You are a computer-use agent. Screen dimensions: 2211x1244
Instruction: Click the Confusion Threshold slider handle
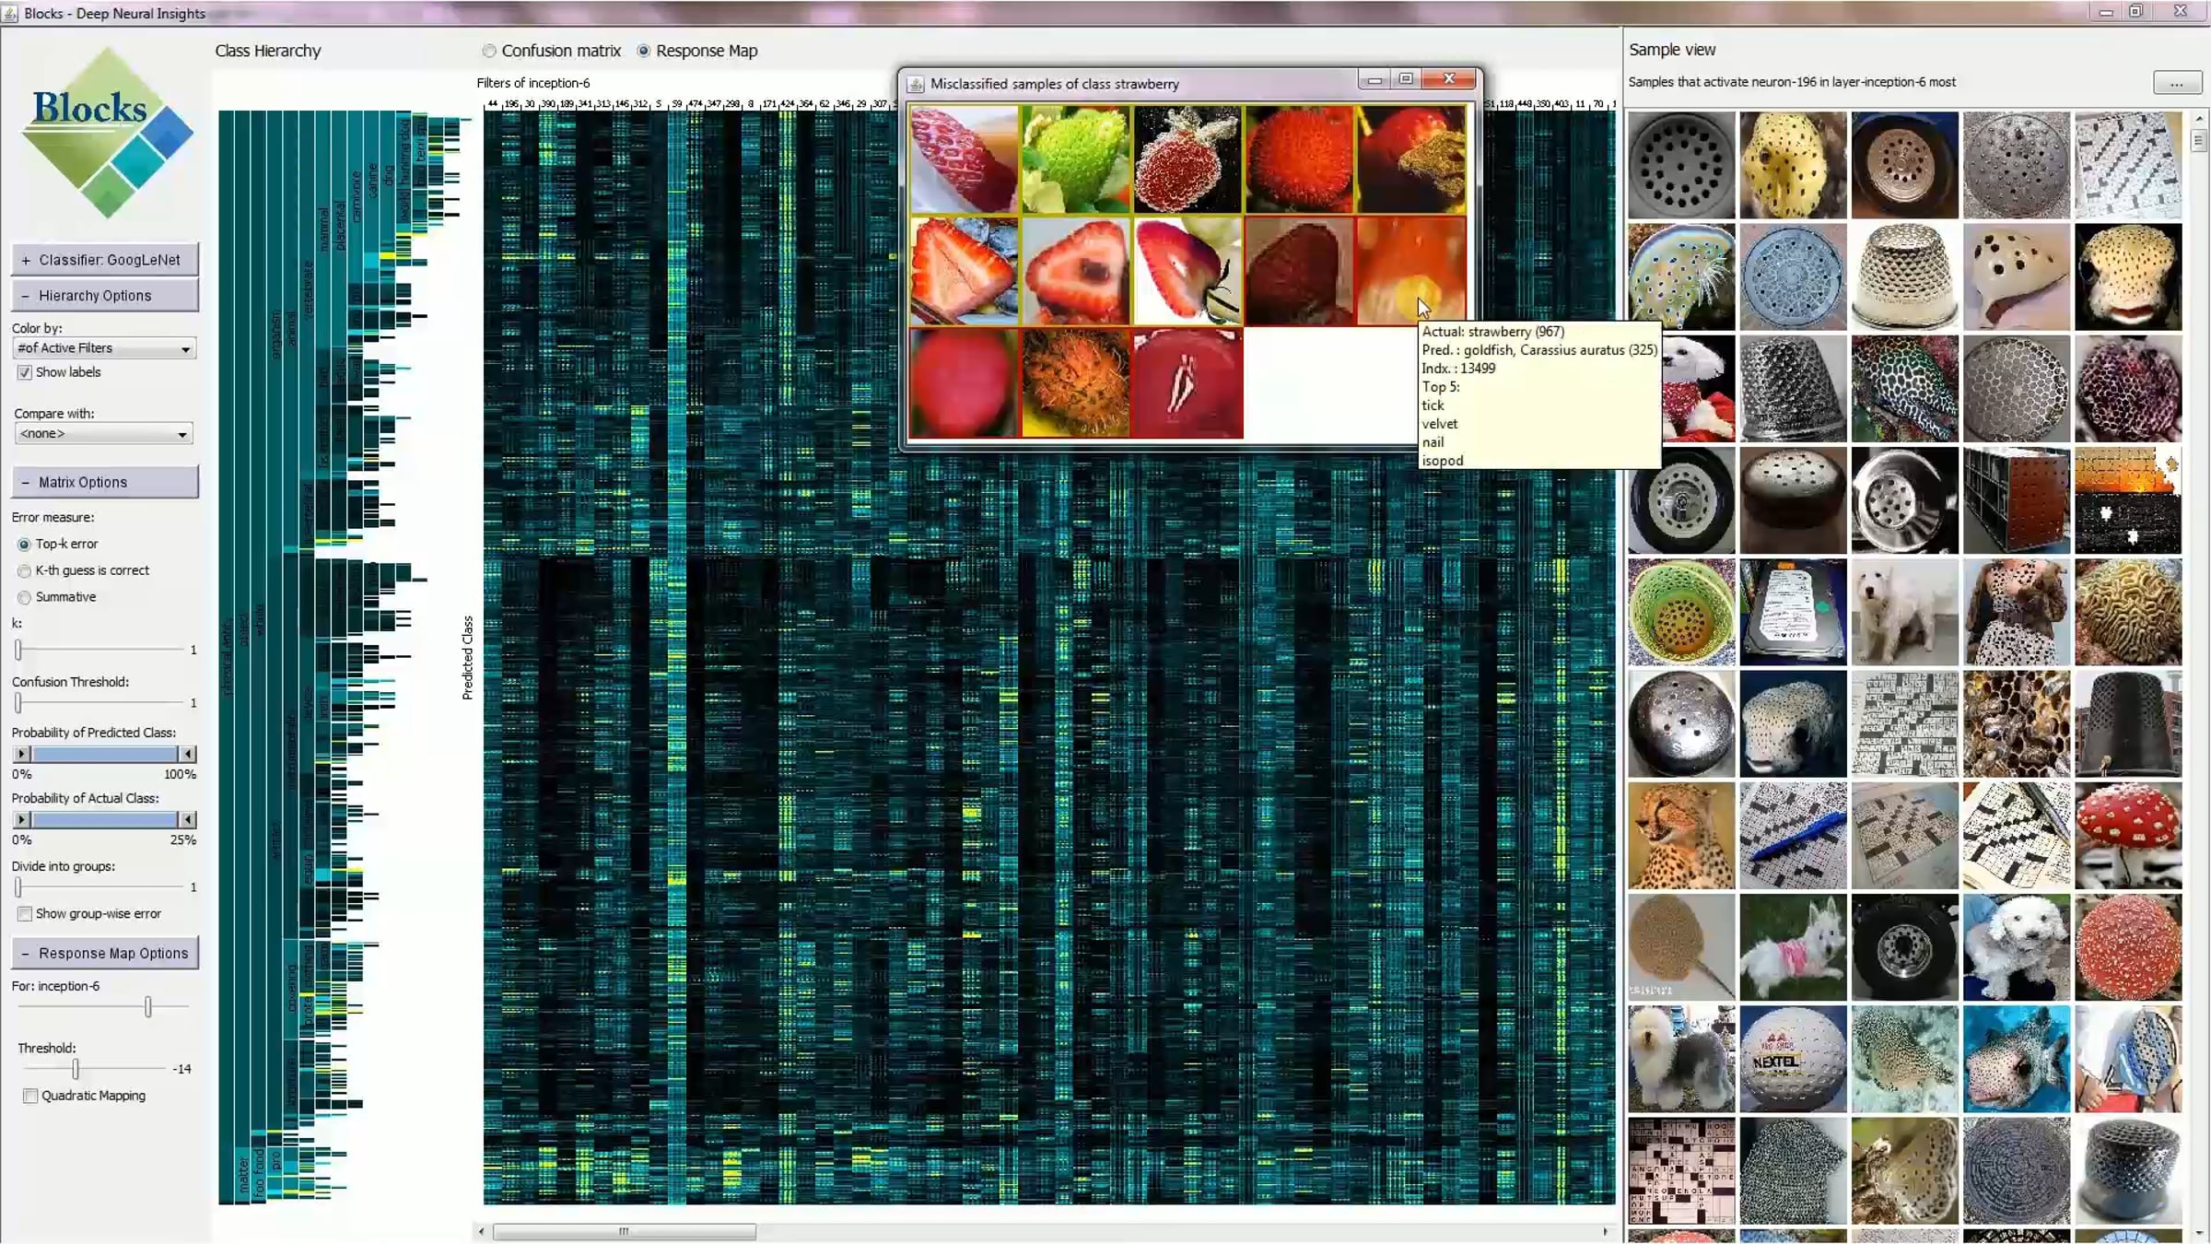pyautogui.click(x=18, y=703)
